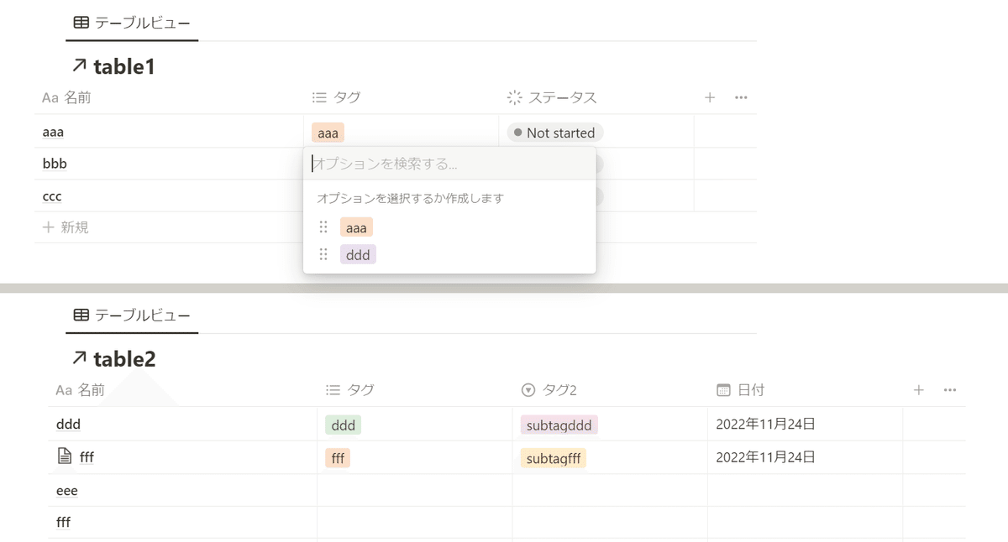Select the aaa tag option in dropdown
This screenshot has width=1008, height=542.
pyautogui.click(x=357, y=227)
